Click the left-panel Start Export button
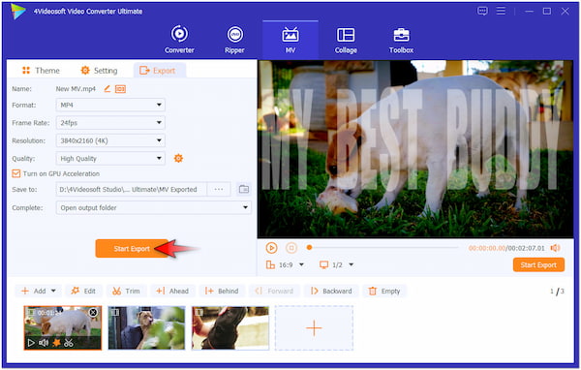Screen dimensions: 581x370 coord(132,249)
